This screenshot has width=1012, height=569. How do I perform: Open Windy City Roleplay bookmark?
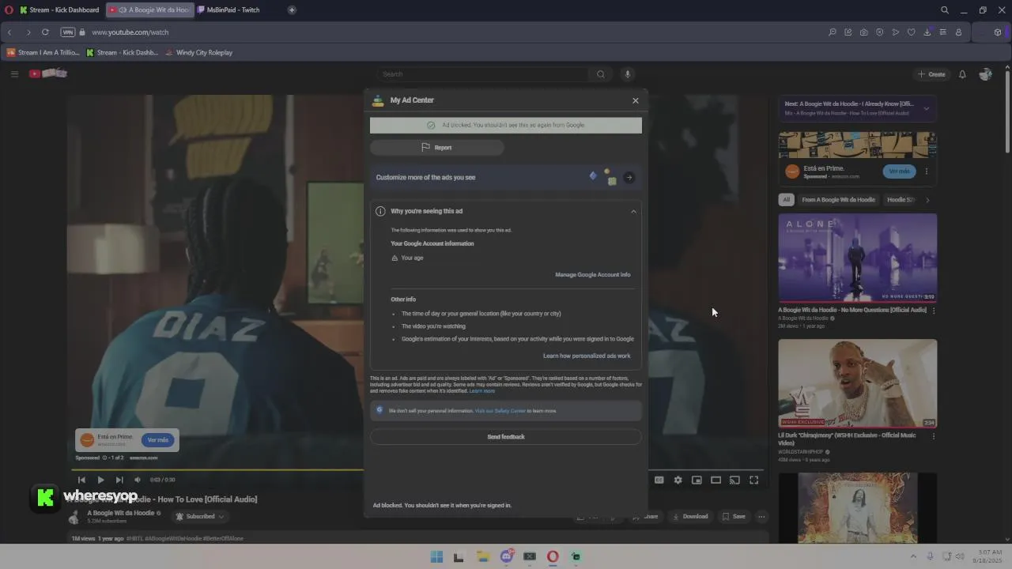(x=198, y=53)
